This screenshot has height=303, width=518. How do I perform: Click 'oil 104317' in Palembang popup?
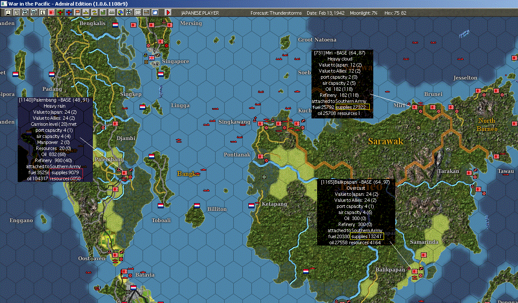(x=37, y=179)
